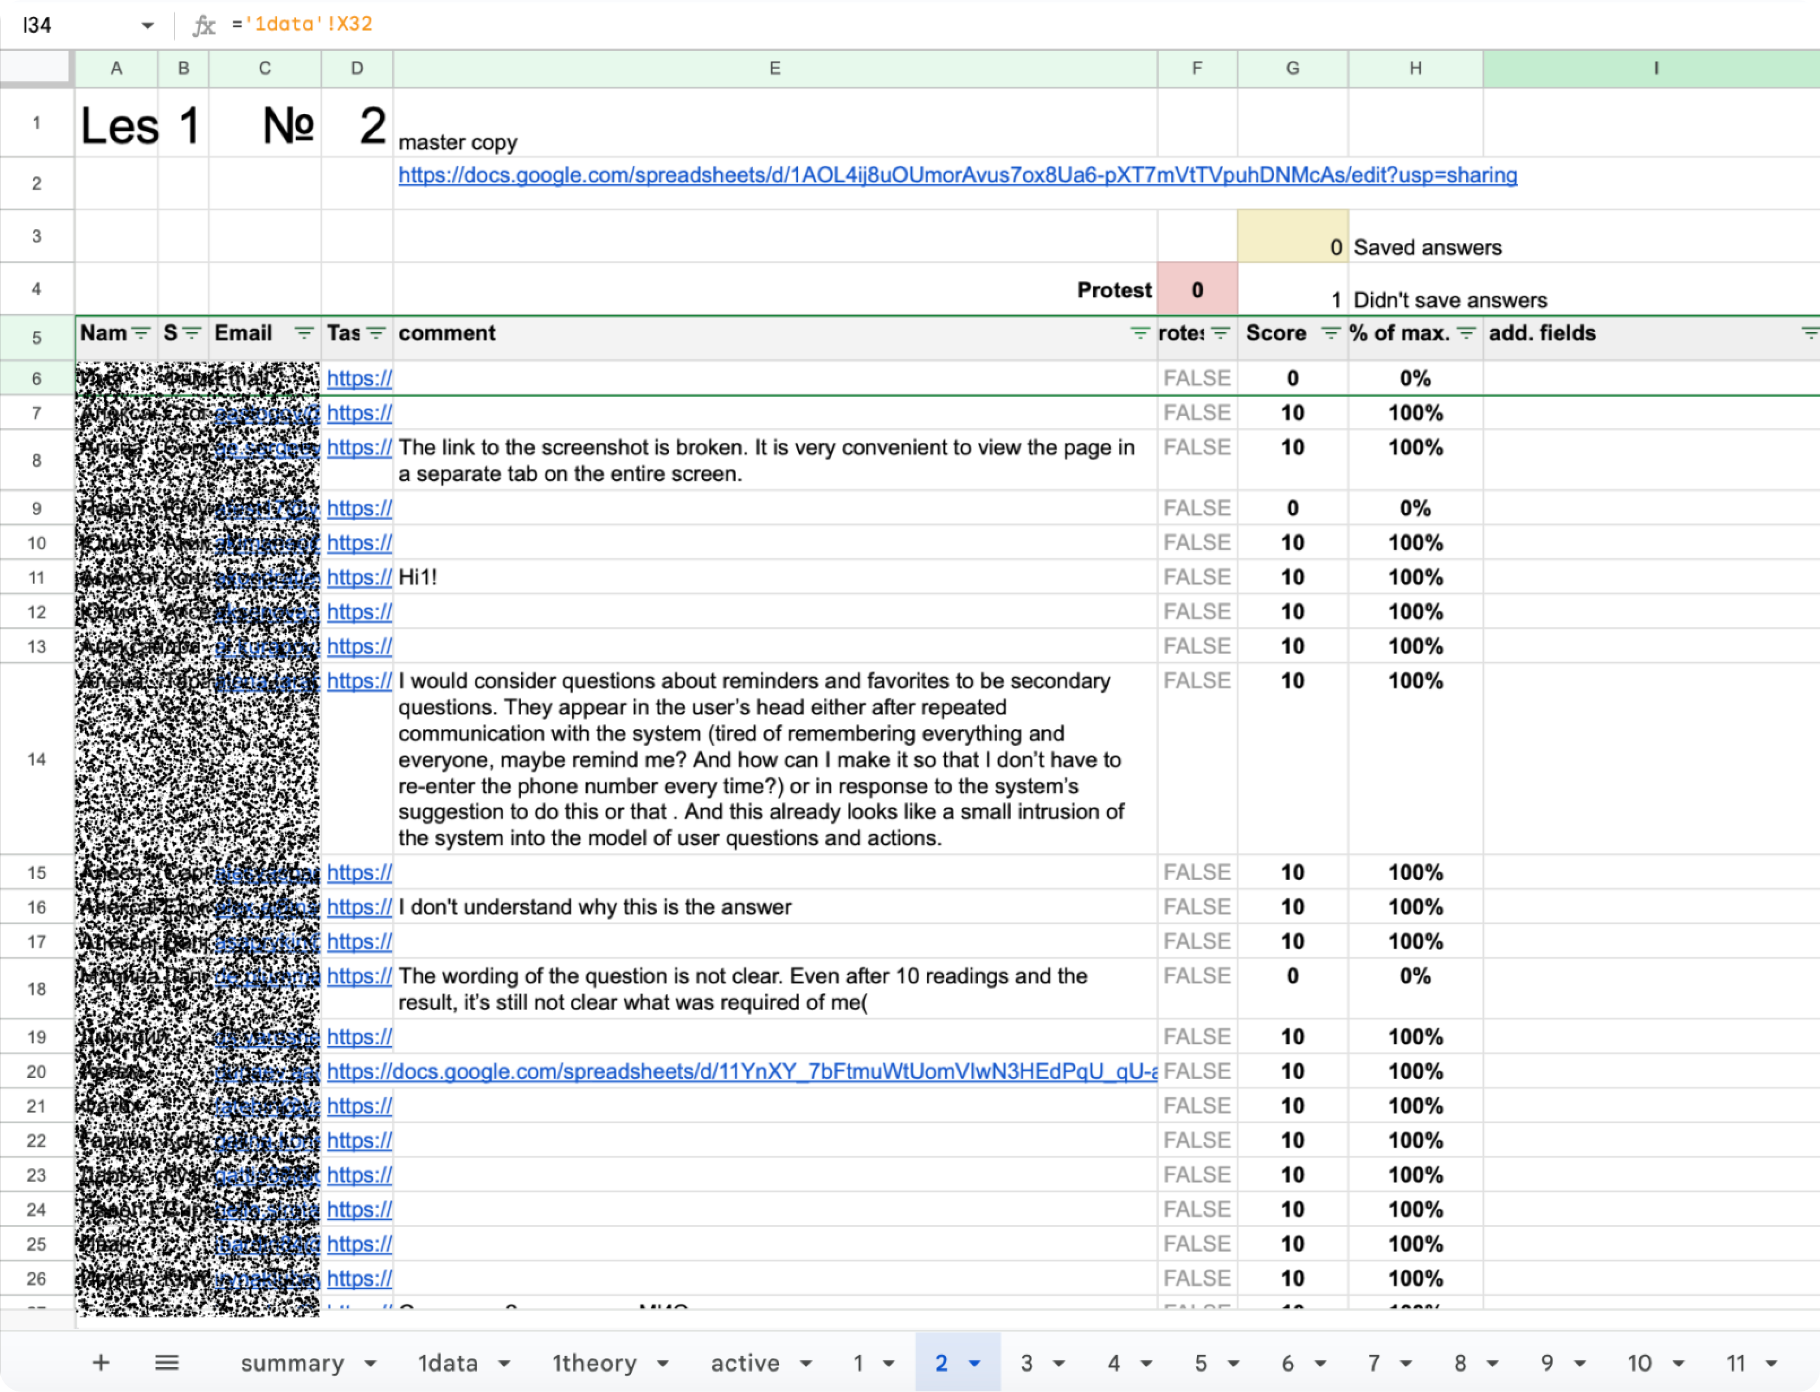Viewport: 1820px width, 1392px height.
Task: Select 'The link to the screenshot is broken' comment
Action: pyautogui.click(x=775, y=460)
